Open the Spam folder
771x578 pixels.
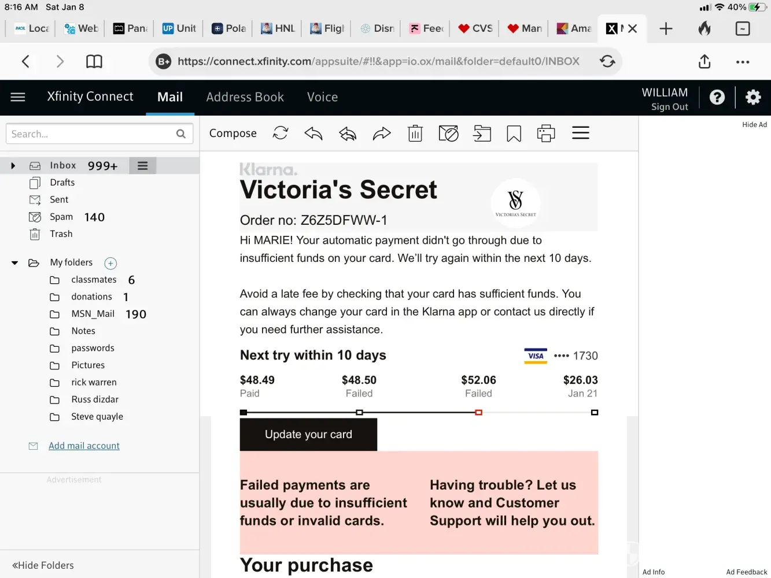[61, 217]
